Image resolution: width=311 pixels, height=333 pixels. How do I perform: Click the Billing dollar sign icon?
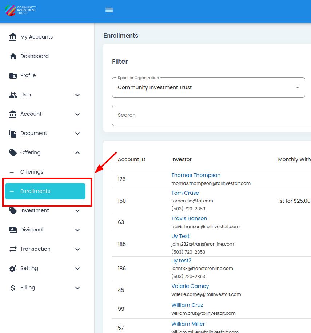click(x=13, y=288)
